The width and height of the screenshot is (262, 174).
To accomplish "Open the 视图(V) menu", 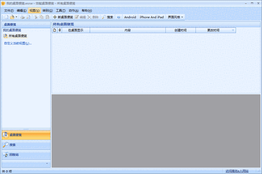I will coord(34,10).
